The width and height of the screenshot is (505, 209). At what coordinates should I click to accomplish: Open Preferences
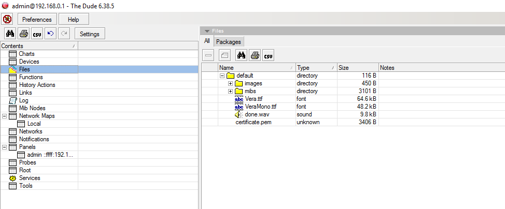coord(37,19)
